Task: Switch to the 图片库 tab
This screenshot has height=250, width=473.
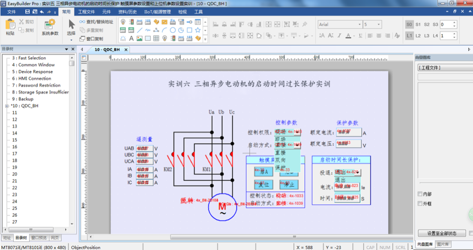Action: click(443, 244)
